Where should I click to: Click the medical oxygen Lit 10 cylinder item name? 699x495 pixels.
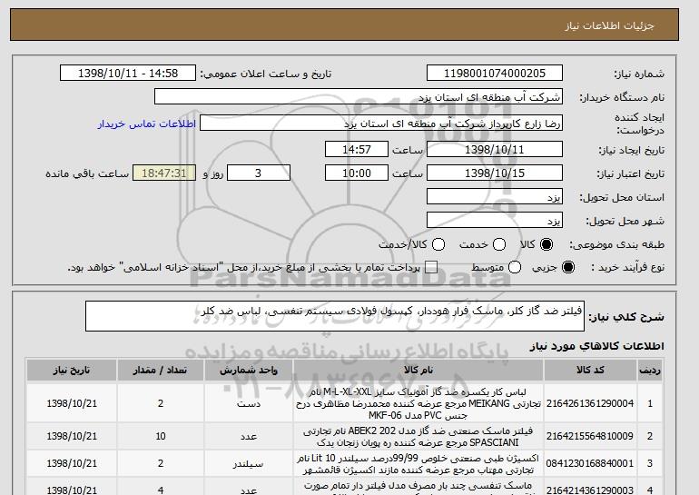point(418,464)
